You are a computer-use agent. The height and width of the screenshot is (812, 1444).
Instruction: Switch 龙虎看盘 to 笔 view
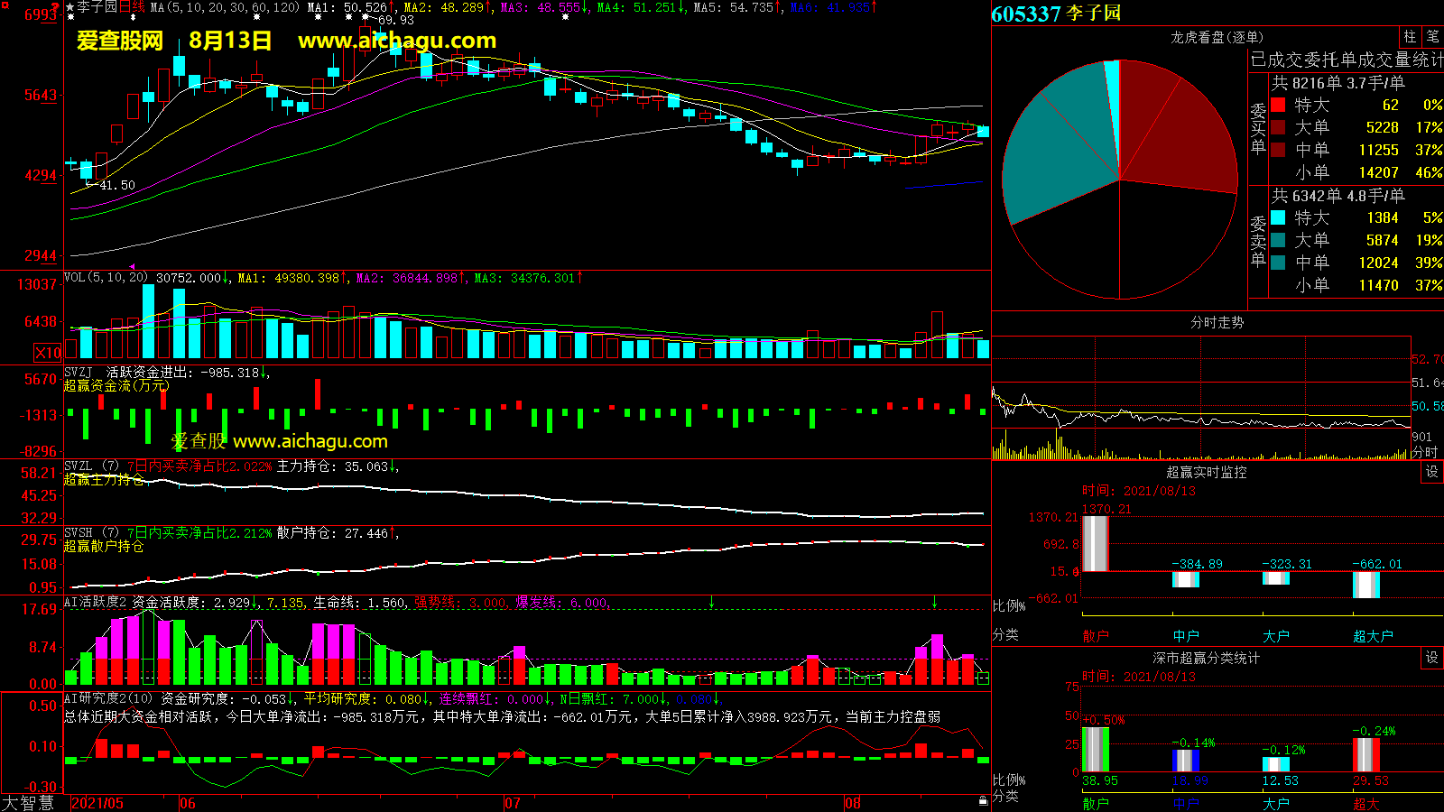1432,37
